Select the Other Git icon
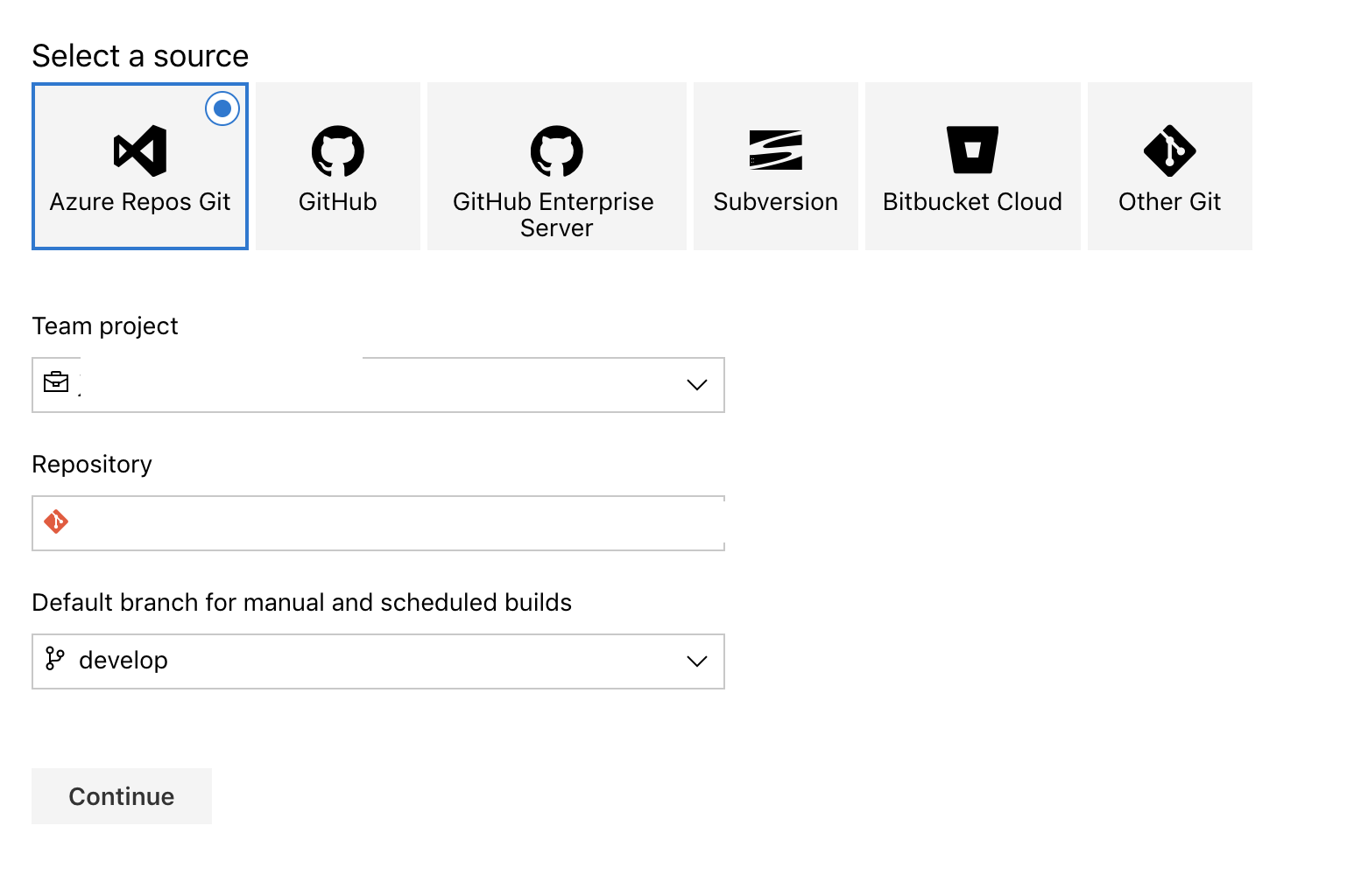Image resolution: width=1354 pixels, height=875 pixels. (x=1169, y=150)
